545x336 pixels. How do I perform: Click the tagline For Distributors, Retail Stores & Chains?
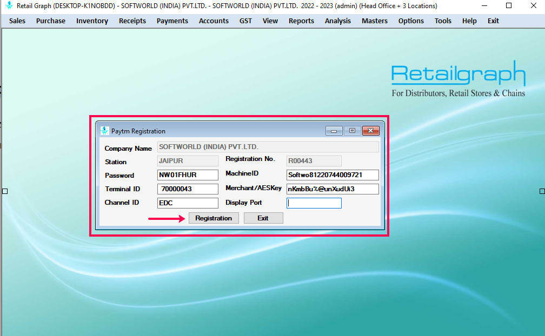(x=458, y=93)
